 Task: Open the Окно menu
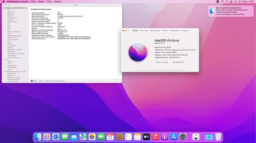click(49, 2)
